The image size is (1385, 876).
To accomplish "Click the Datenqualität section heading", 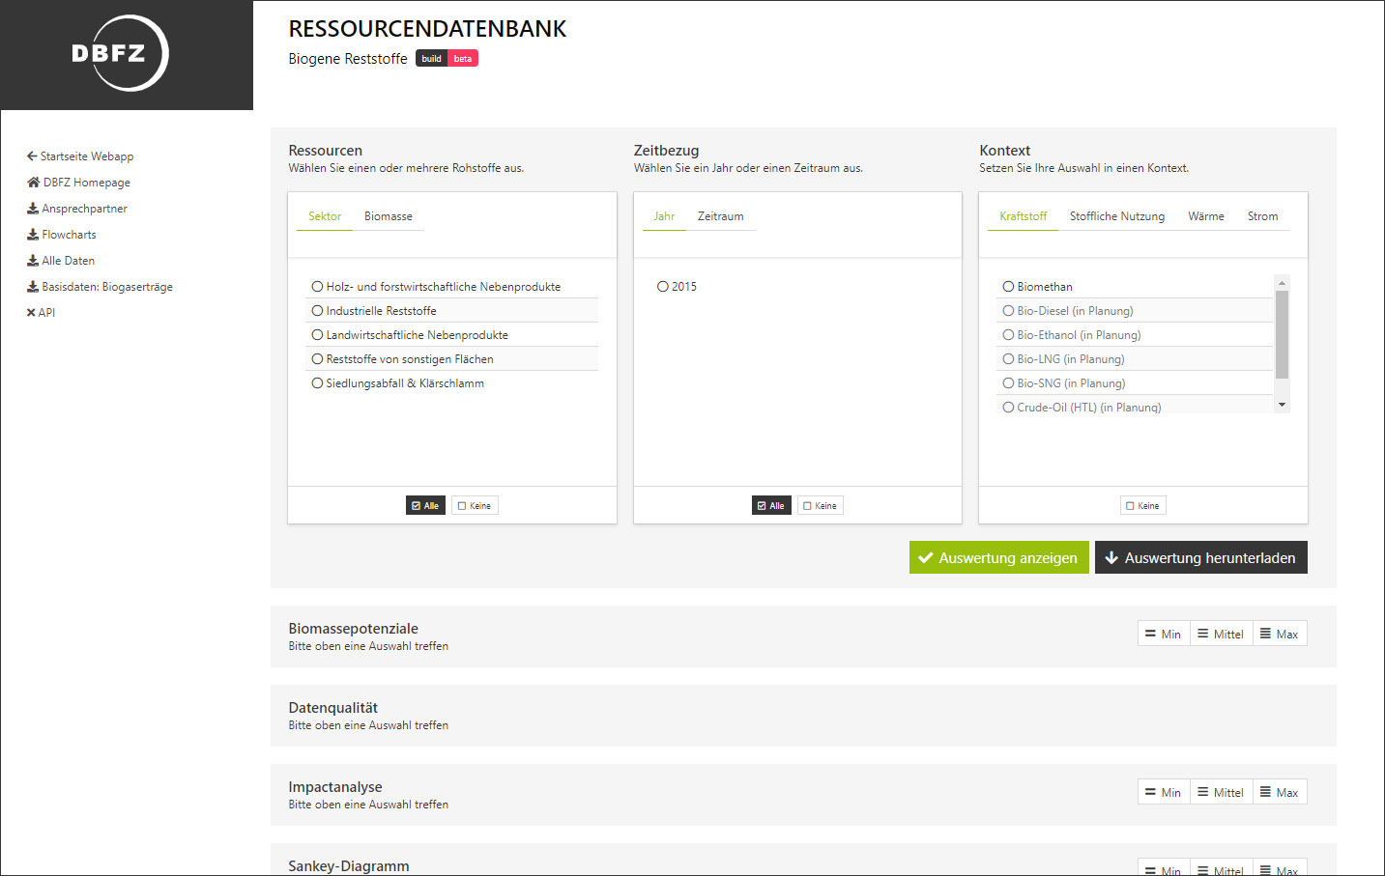I will [x=332, y=708].
